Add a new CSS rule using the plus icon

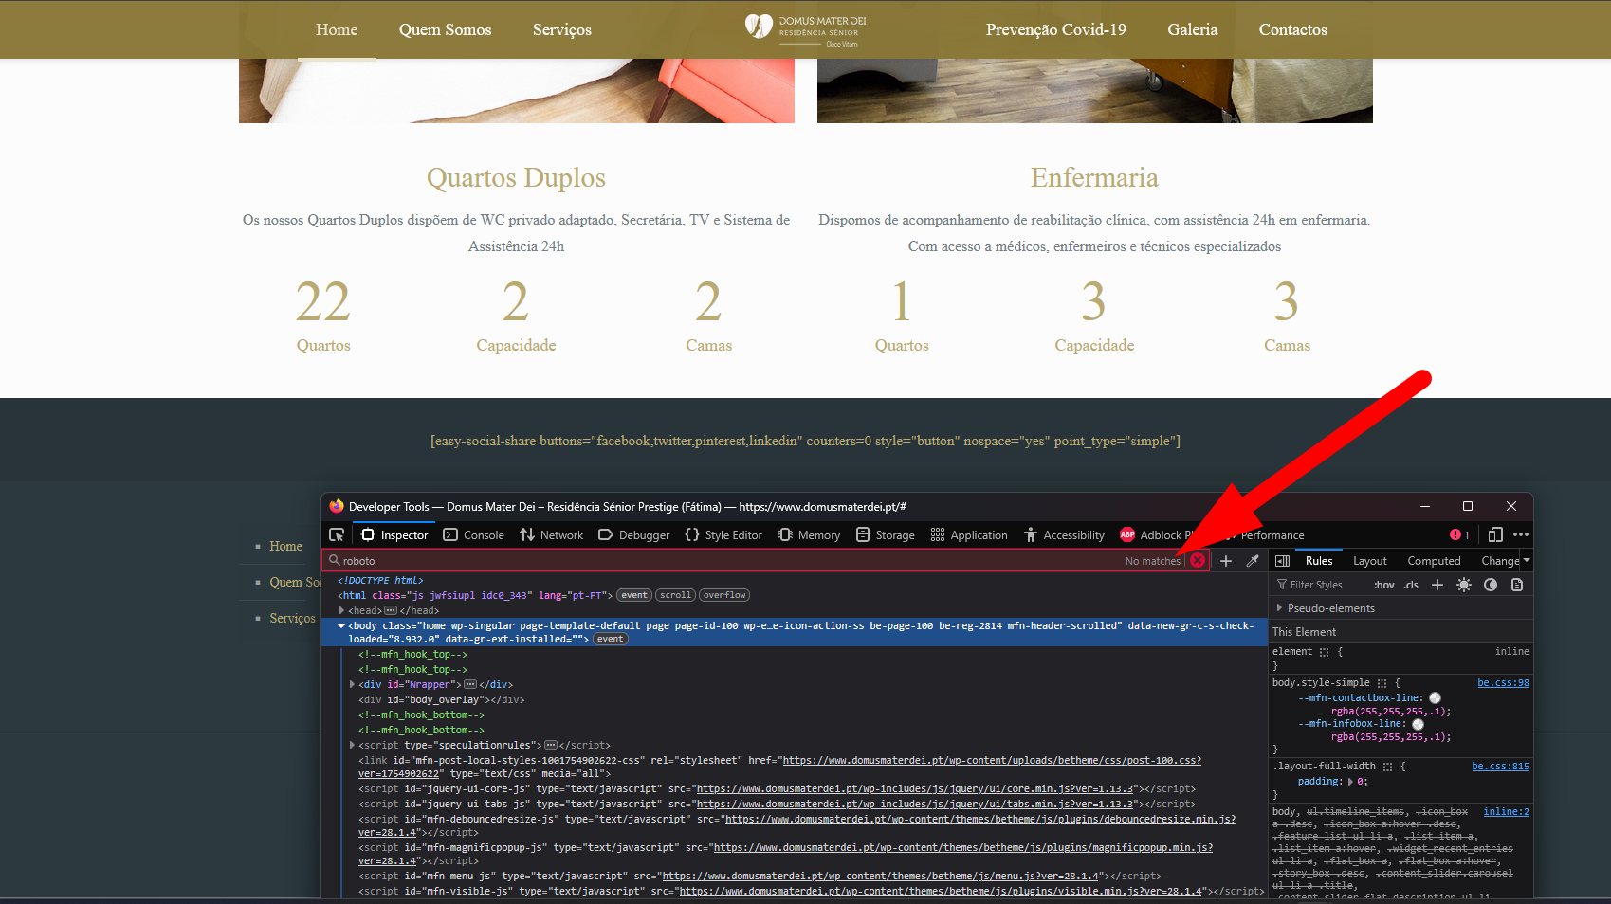pyautogui.click(x=1437, y=585)
